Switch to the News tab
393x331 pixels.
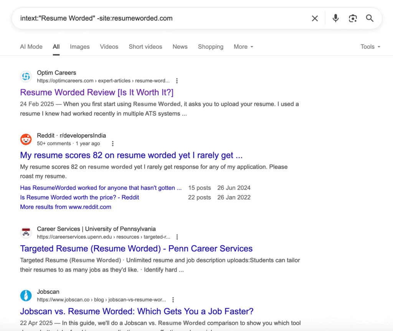180,47
